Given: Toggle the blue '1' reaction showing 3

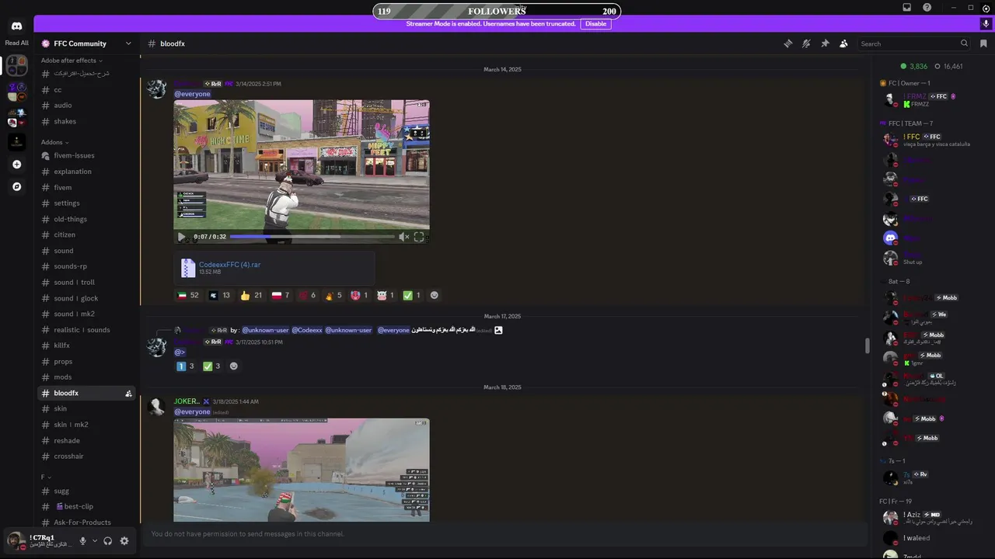Looking at the screenshot, I should (x=186, y=366).
